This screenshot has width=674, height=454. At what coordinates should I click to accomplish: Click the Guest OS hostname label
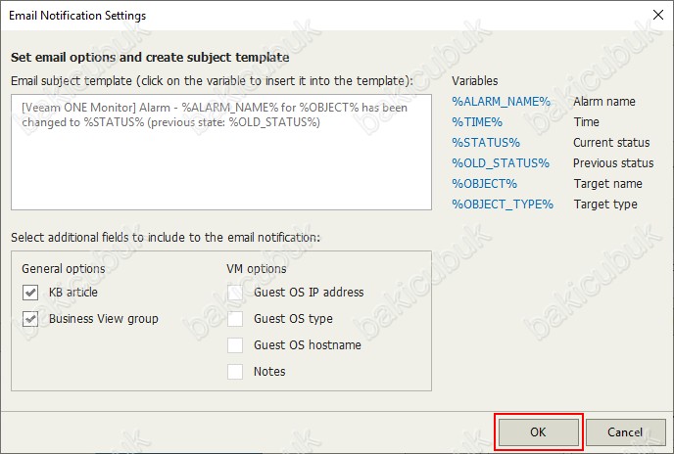coord(308,345)
